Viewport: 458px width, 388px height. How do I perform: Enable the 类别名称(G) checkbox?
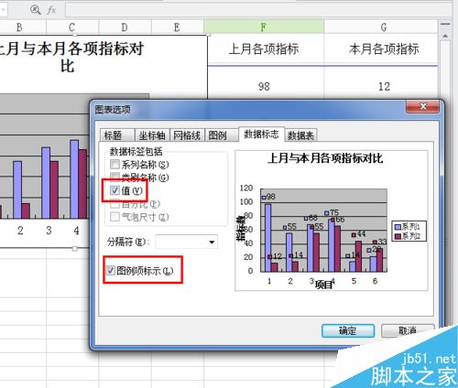pos(114,178)
